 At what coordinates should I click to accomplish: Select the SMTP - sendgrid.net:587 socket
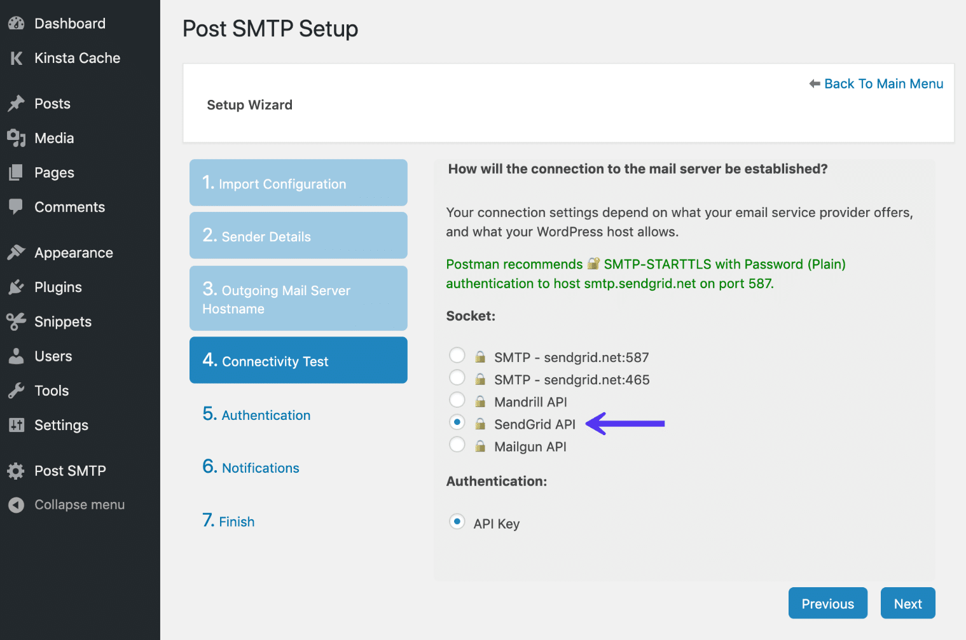[457, 355]
